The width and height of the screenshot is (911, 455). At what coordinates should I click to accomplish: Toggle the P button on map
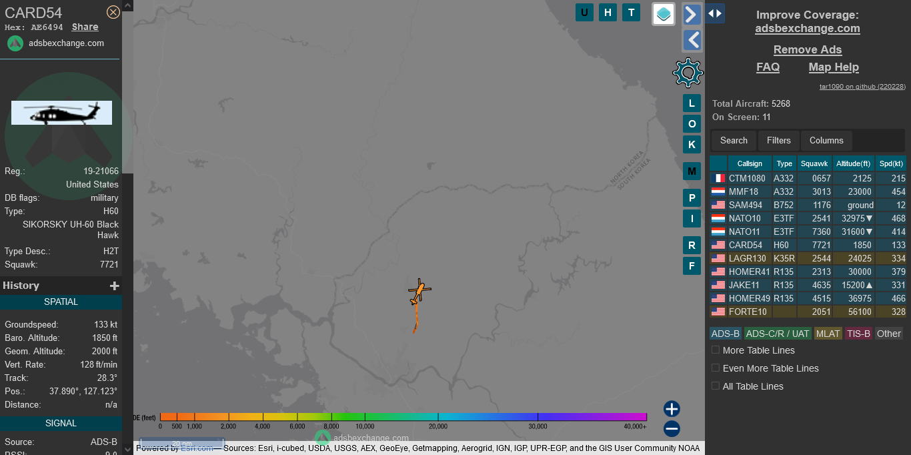tap(692, 198)
